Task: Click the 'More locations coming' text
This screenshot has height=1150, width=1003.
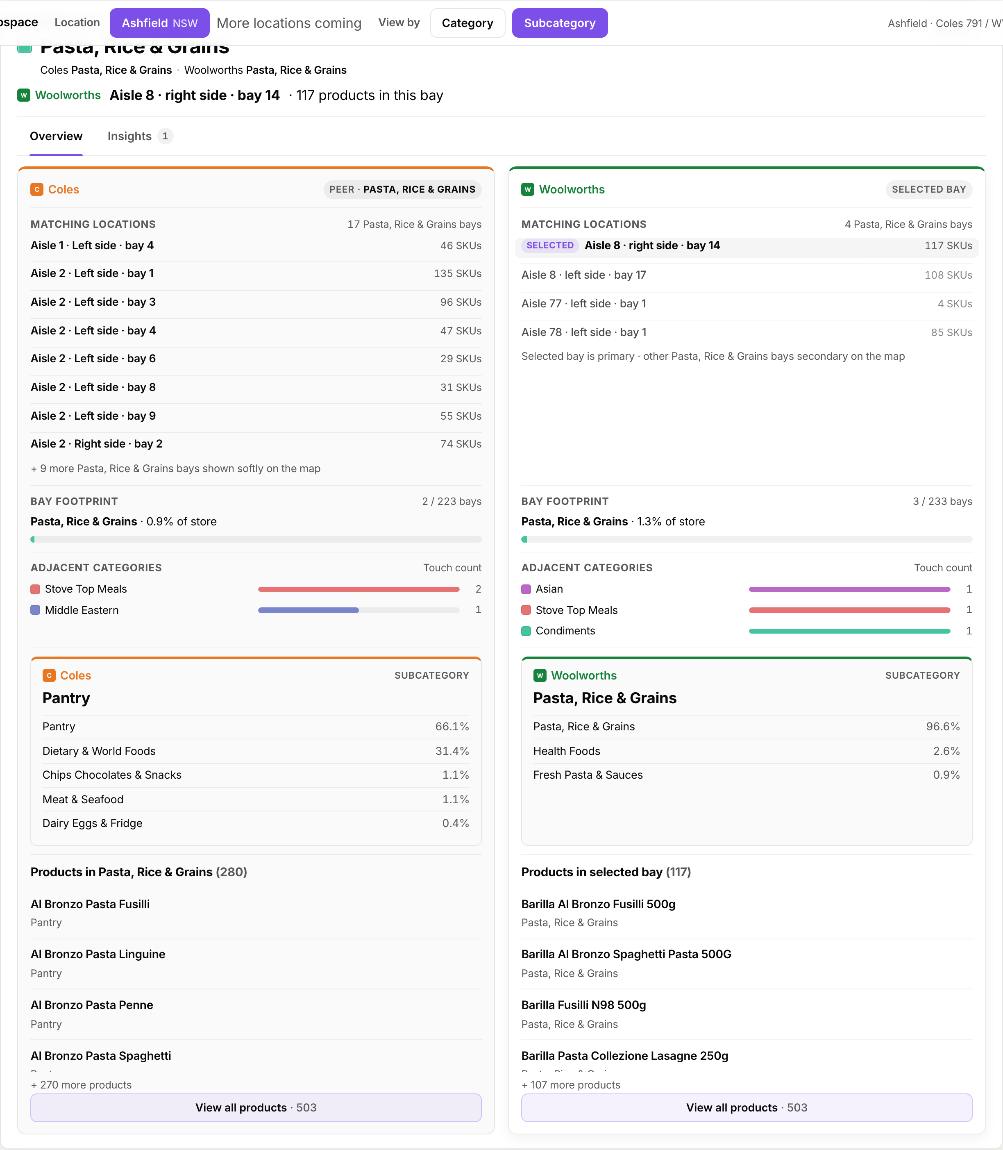Action: [x=289, y=23]
